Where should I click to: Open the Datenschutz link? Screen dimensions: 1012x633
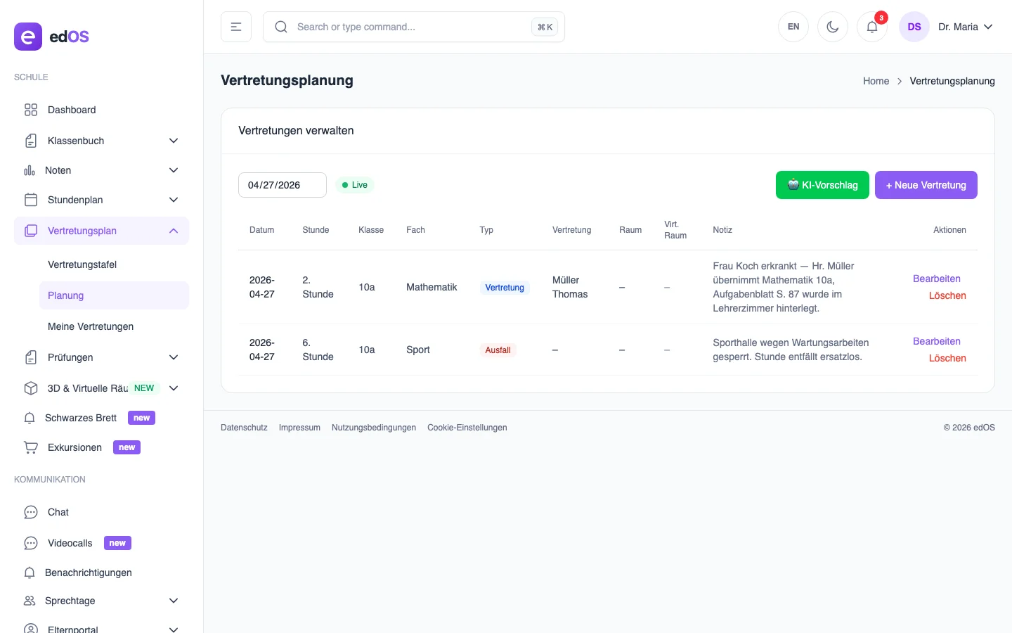(244, 427)
